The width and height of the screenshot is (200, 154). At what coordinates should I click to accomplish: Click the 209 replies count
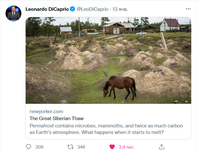[39, 147]
